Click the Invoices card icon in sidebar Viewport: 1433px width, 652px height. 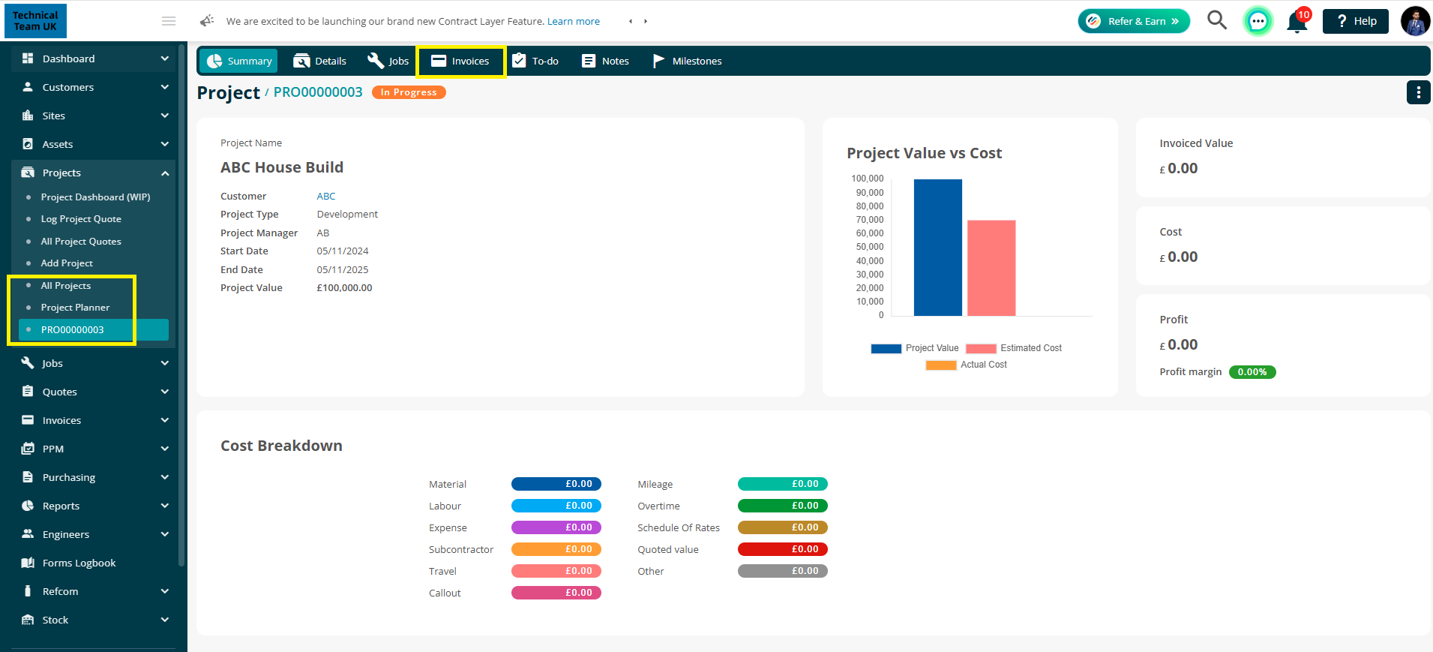pos(28,420)
